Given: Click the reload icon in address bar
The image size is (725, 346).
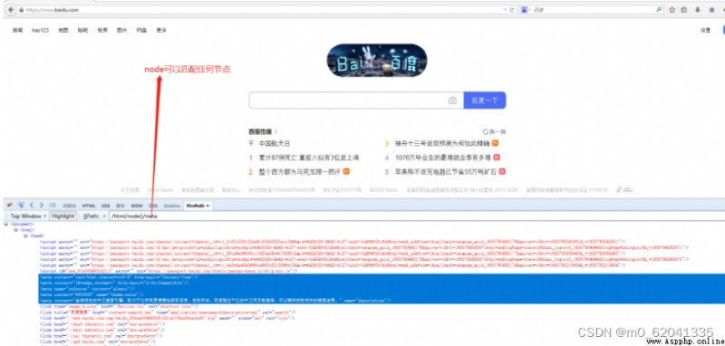Looking at the screenshot, I should pos(512,10).
